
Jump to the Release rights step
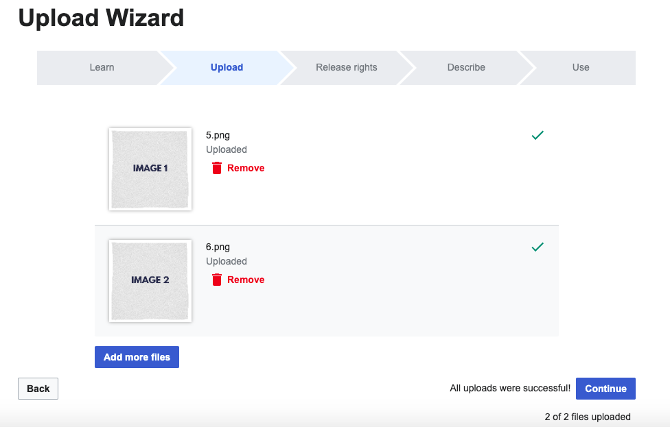[346, 67]
